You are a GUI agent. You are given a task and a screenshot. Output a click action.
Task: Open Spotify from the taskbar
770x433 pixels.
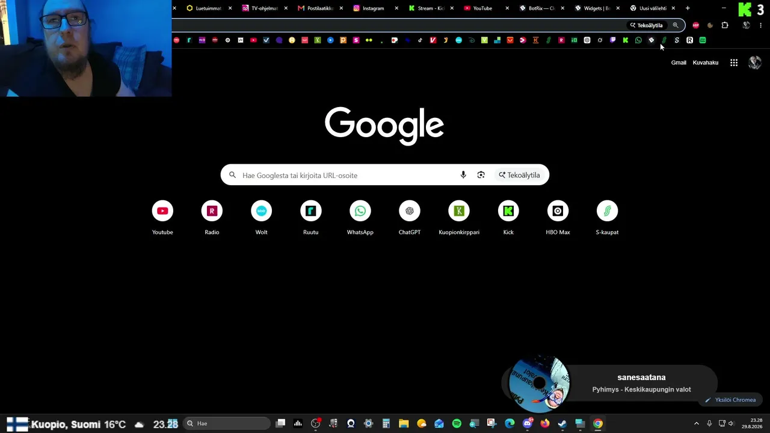tap(457, 423)
